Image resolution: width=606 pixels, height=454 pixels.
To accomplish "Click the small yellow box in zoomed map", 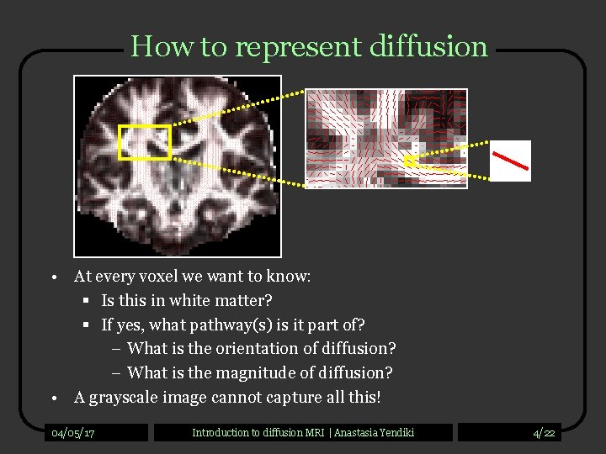I will [x=410, y=161].
